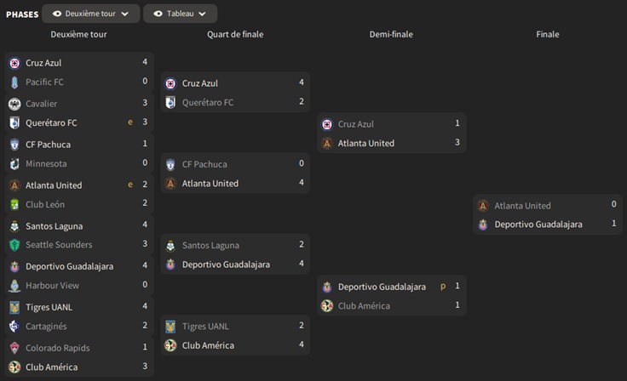The height and width of the screenshot is (381, 627).
Task: Click the Club León club crest
Action: pyautogui.click(x=14, y=205)
